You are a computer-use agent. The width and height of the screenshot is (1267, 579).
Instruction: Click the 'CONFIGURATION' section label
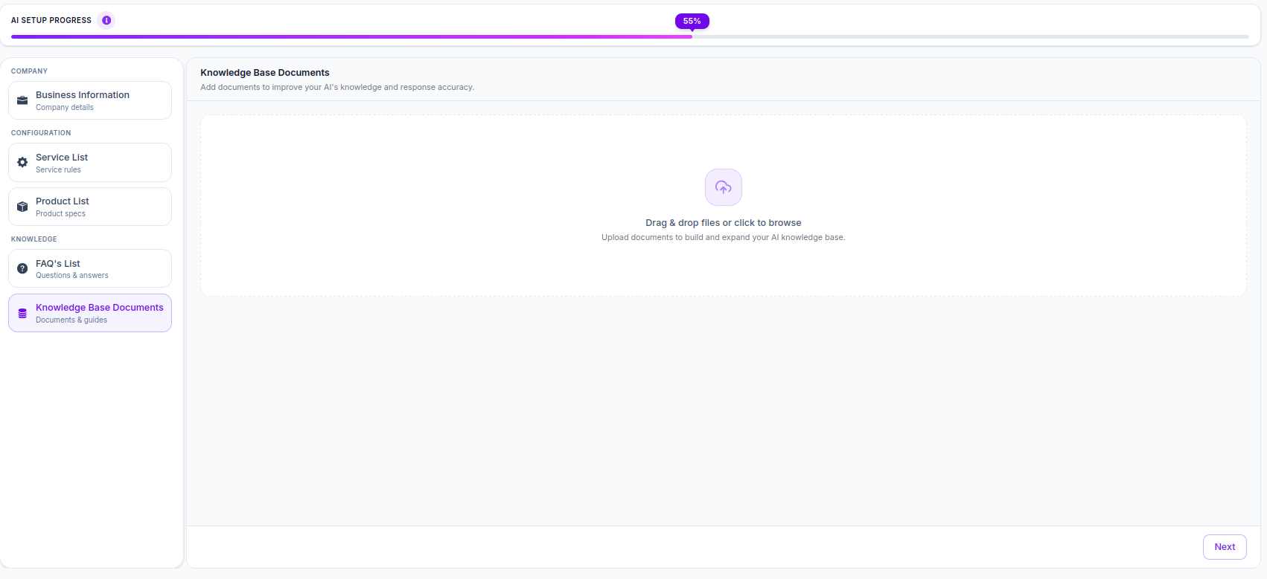point(41,133)
